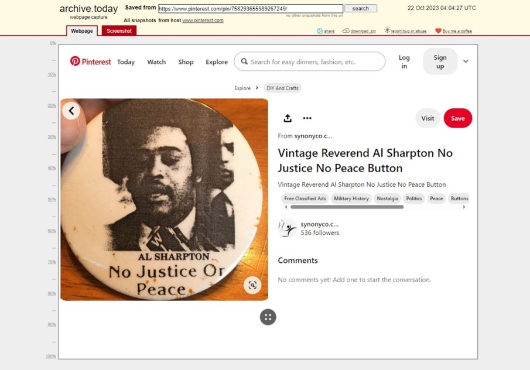The width and height of the screenshot is (530, 370).
Task: Click the download .zip cloud icon
Action: pos(346,31)
